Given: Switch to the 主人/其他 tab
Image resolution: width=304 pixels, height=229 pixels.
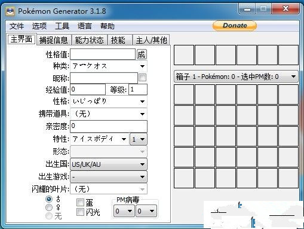Looking at the screenshot, I should coord(151,40).
